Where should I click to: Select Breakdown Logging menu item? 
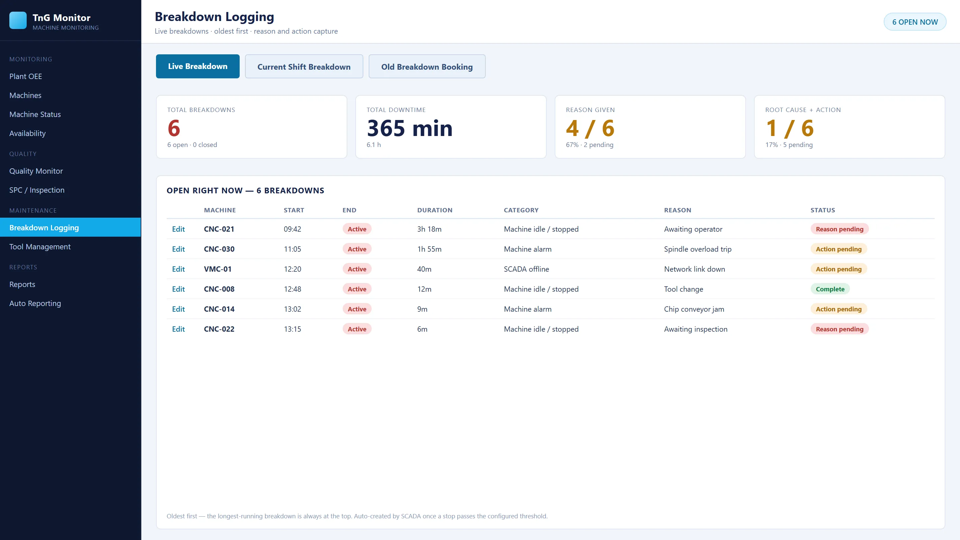[70, 227]
